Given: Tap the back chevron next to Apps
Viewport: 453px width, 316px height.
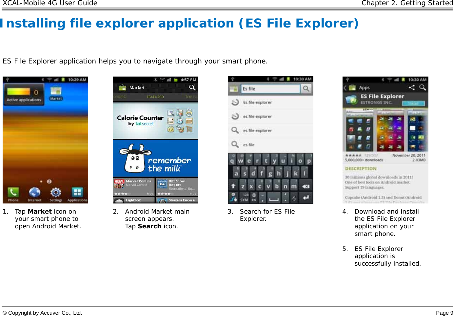Looking at the screenshot, I should coord(345,87).
